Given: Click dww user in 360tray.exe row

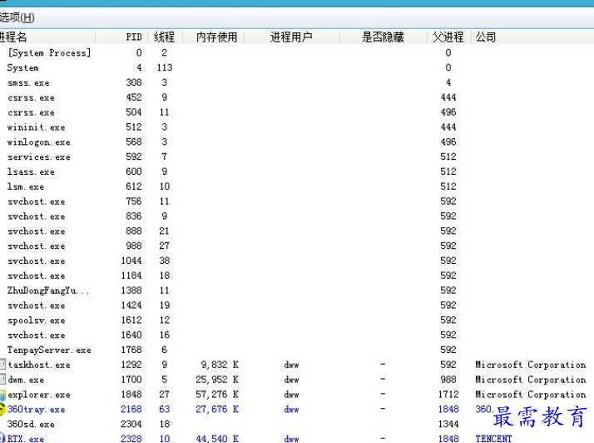Looking at the screenshot, I should point(291,410).
